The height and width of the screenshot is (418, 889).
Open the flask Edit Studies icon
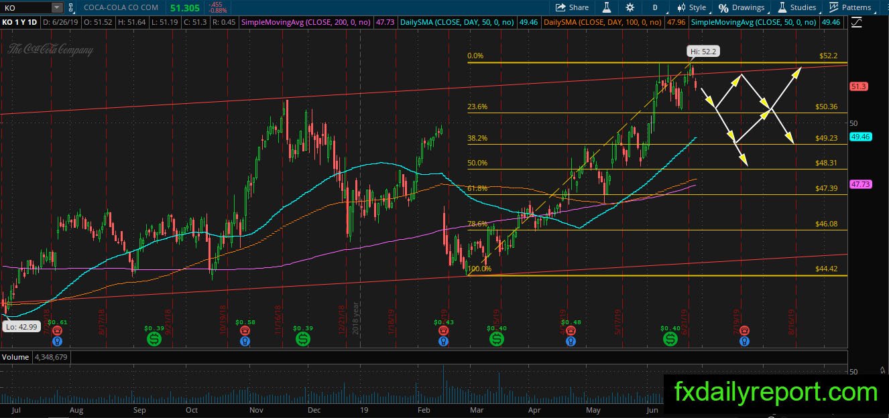click(607, 7)
